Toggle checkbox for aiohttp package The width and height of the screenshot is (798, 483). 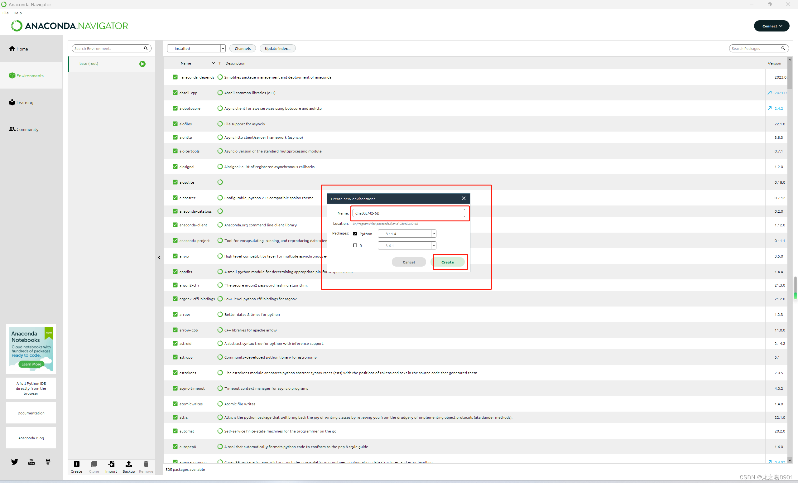click(175, 137)
